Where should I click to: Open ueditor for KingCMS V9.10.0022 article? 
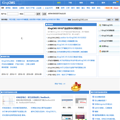point(73,38)
